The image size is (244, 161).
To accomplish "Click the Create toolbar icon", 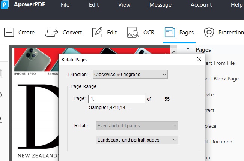I will (9, 33).
